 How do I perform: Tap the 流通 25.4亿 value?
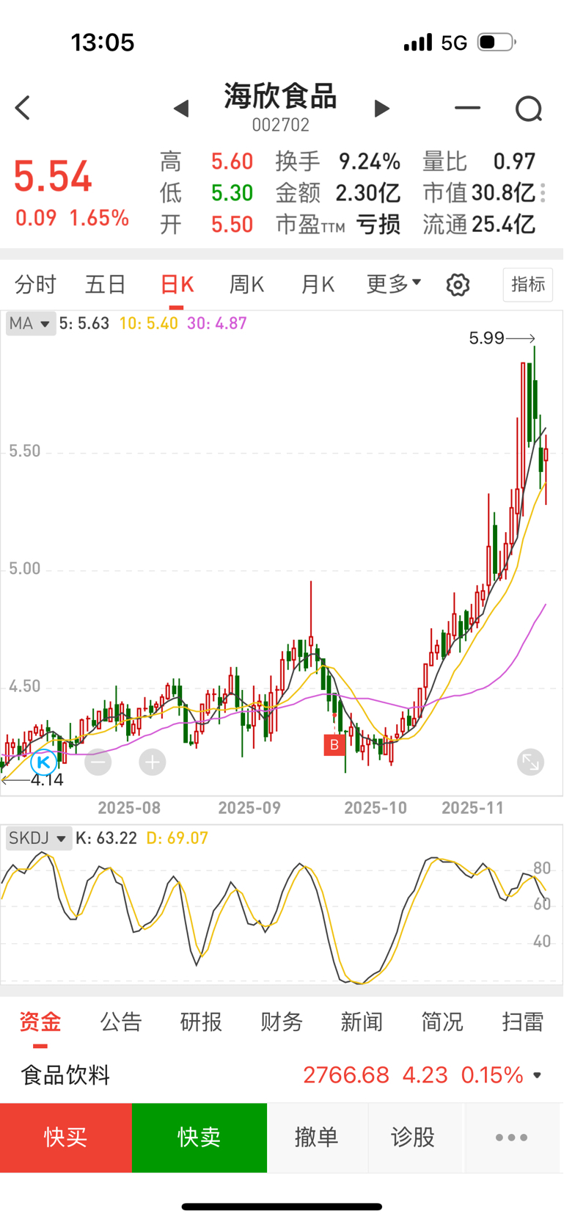[x=503, y=225]
